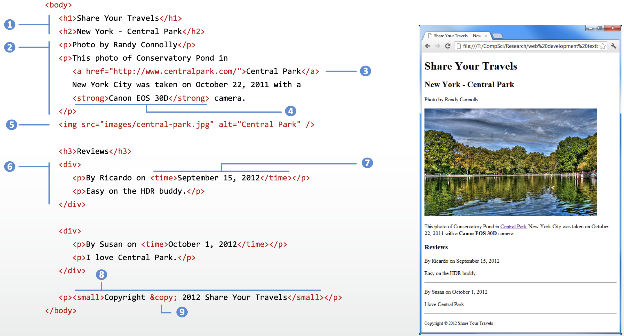
Task: Select the Share Your Travels tab
Action: (457, 36)
